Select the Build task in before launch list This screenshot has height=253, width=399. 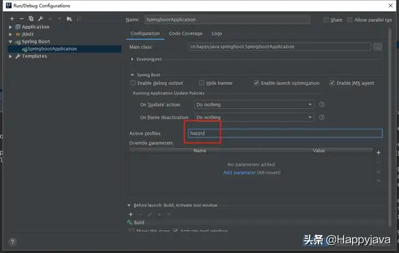click(139, 222)
